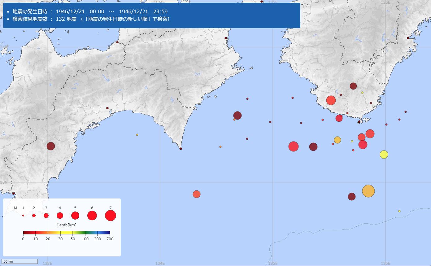Click the small dark dot at the bottom-left Kyushu coast

point(13,194)
